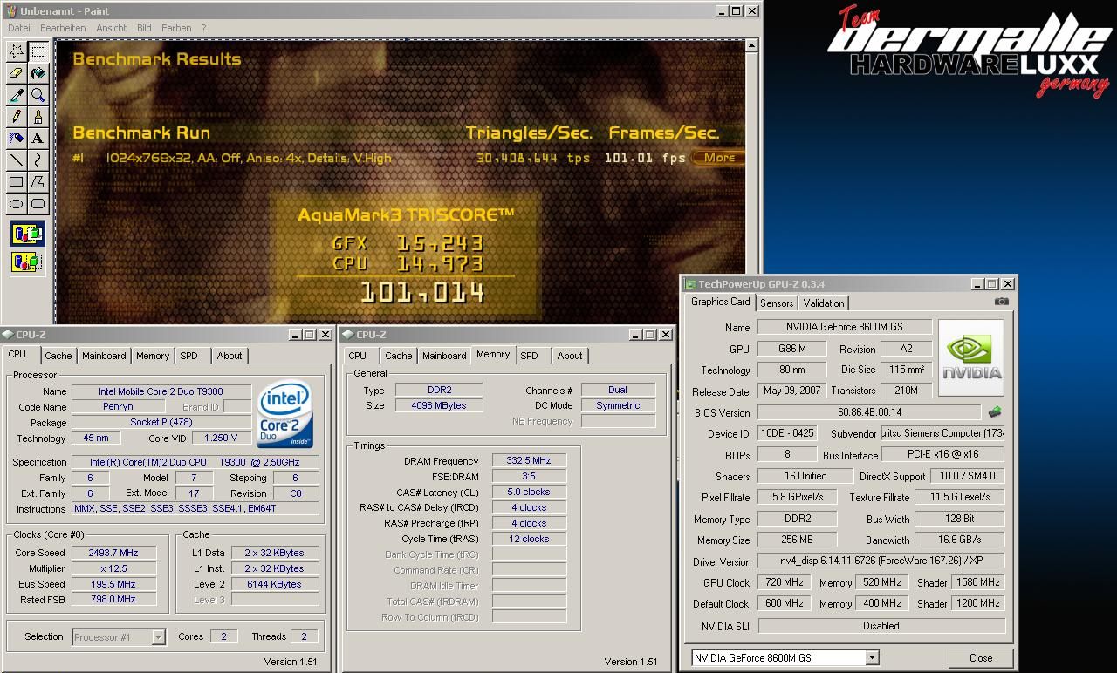
Task: Choose the opaque selection option in Paint
Action: (27, 234)
